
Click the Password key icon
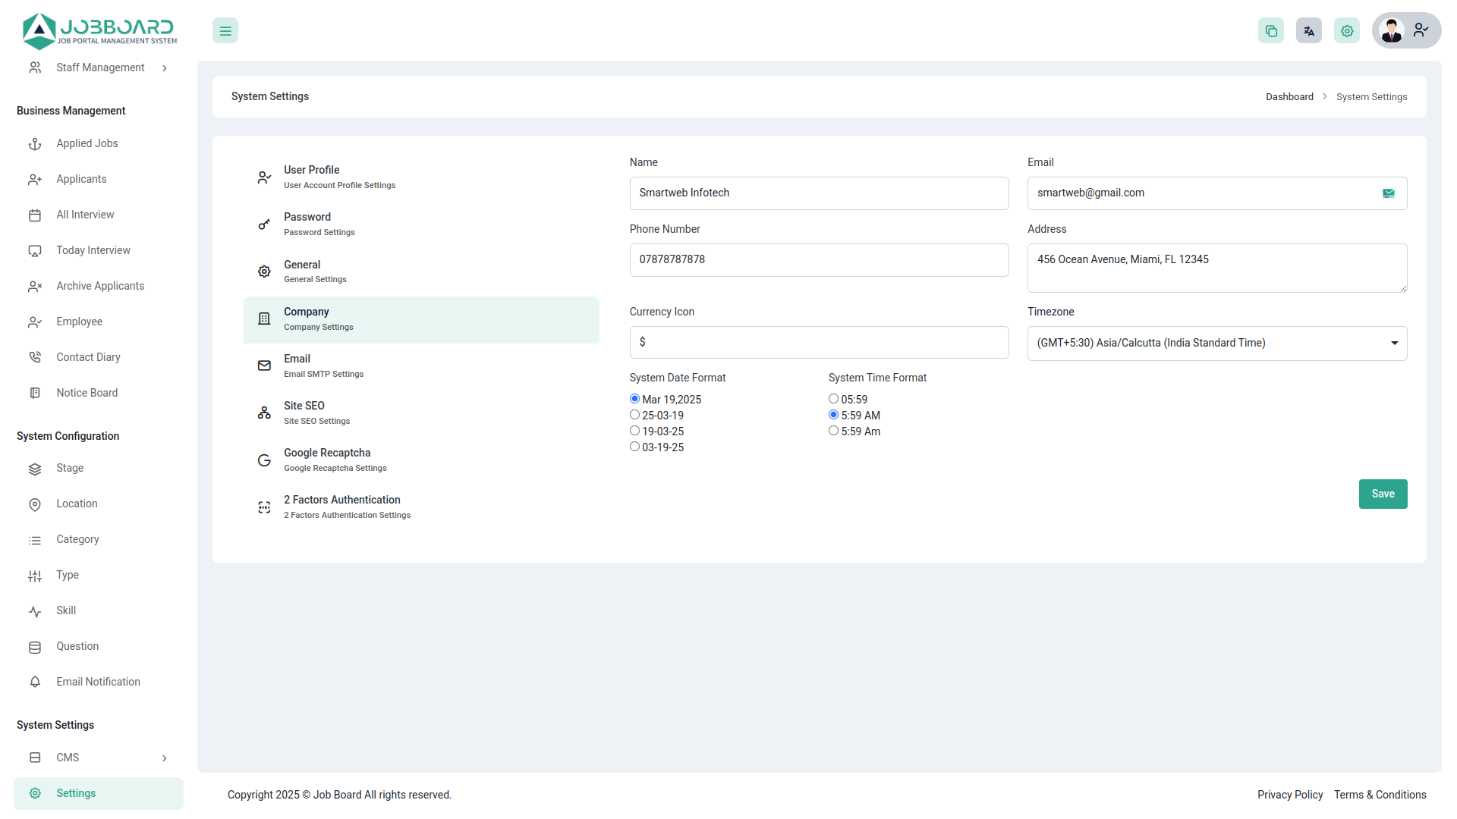click(x=264, y=224)
